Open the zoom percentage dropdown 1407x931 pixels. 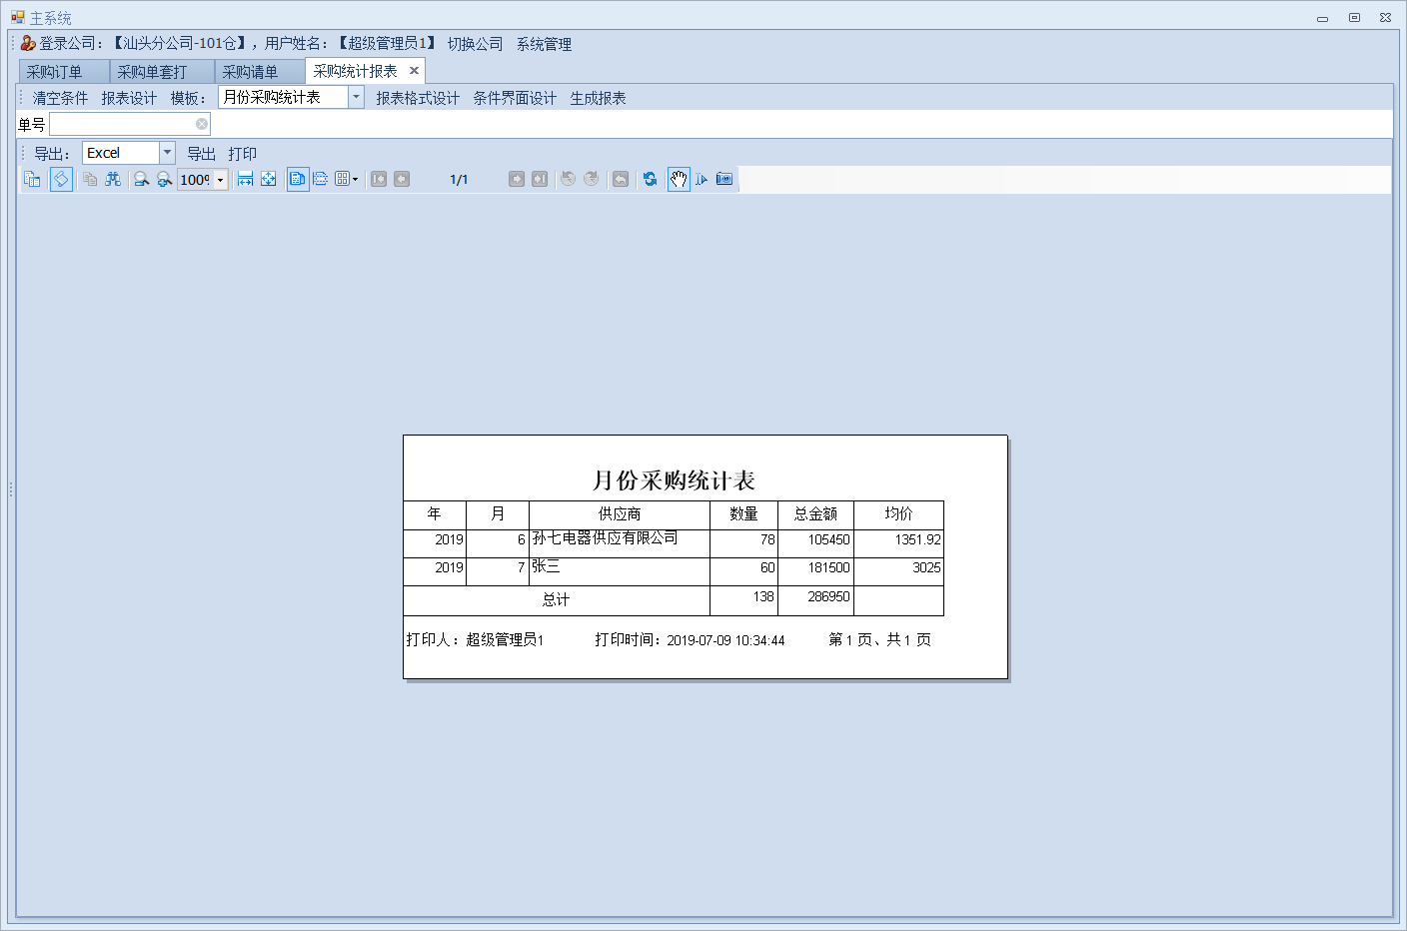[221, 180]
